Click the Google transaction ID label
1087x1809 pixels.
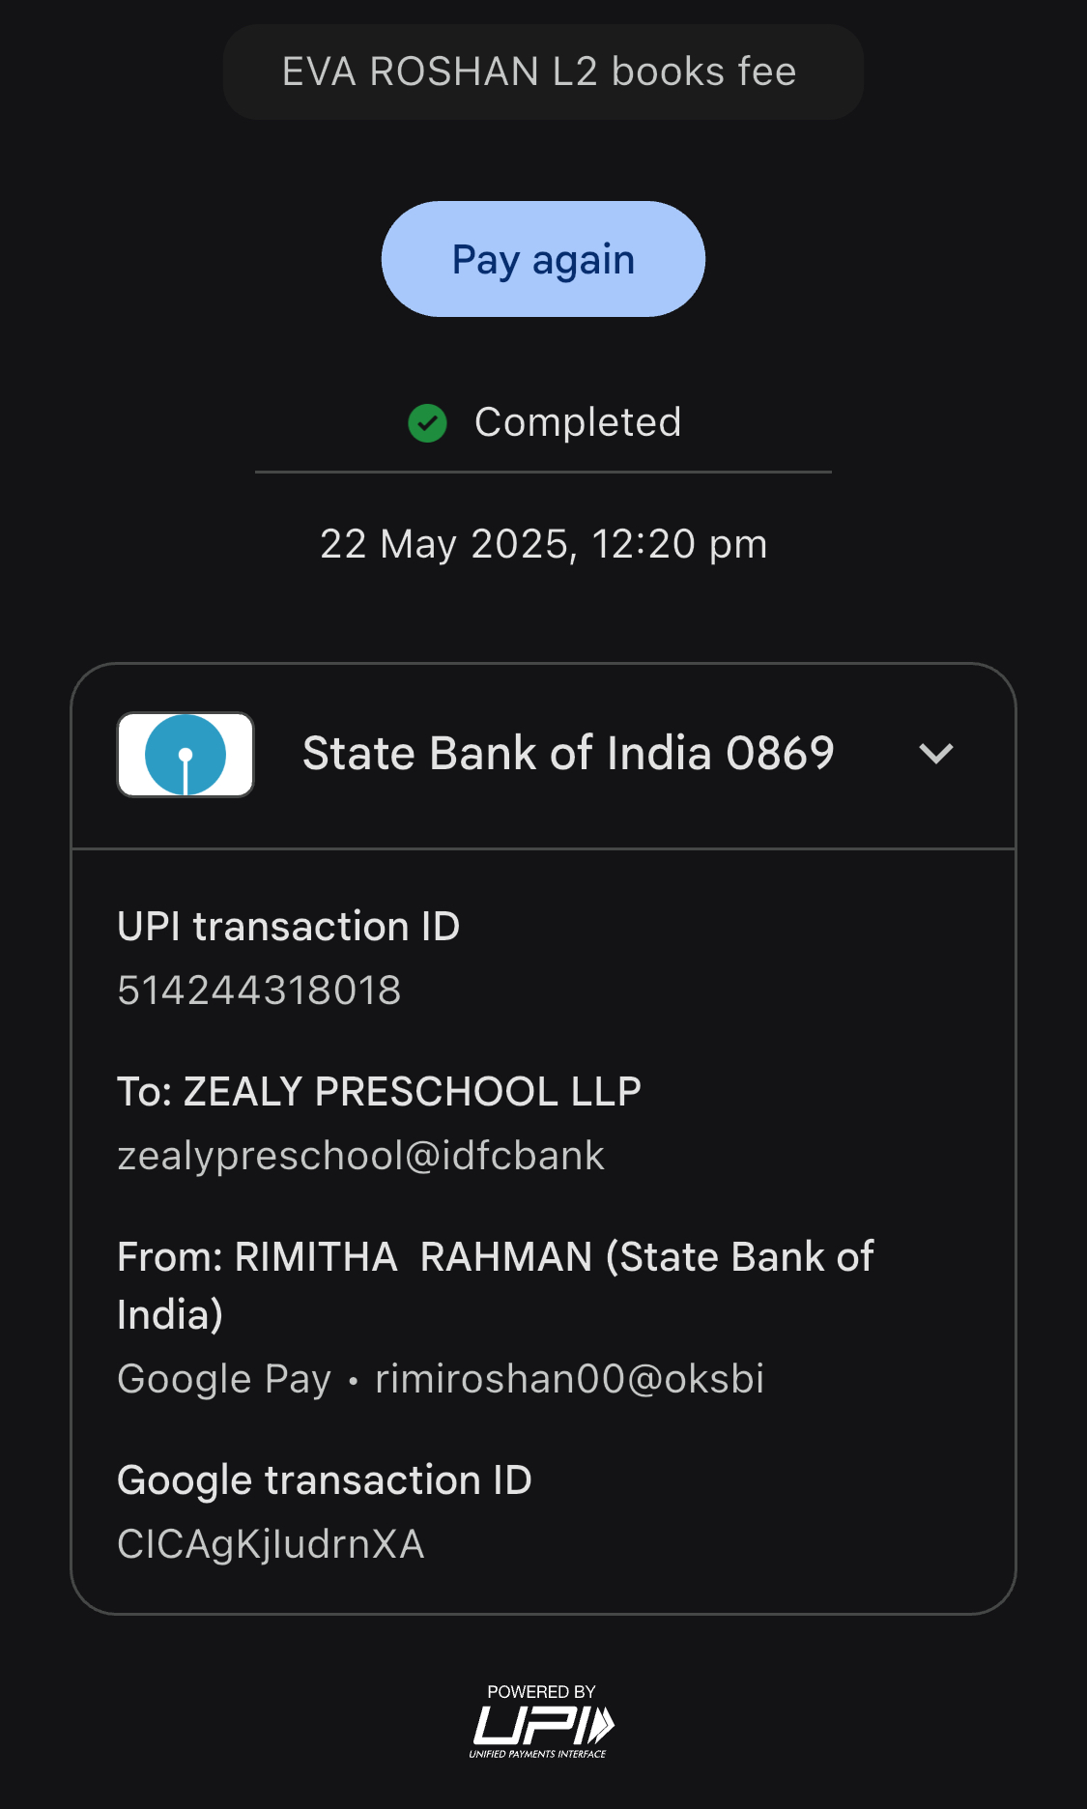tap(325, 1480)
